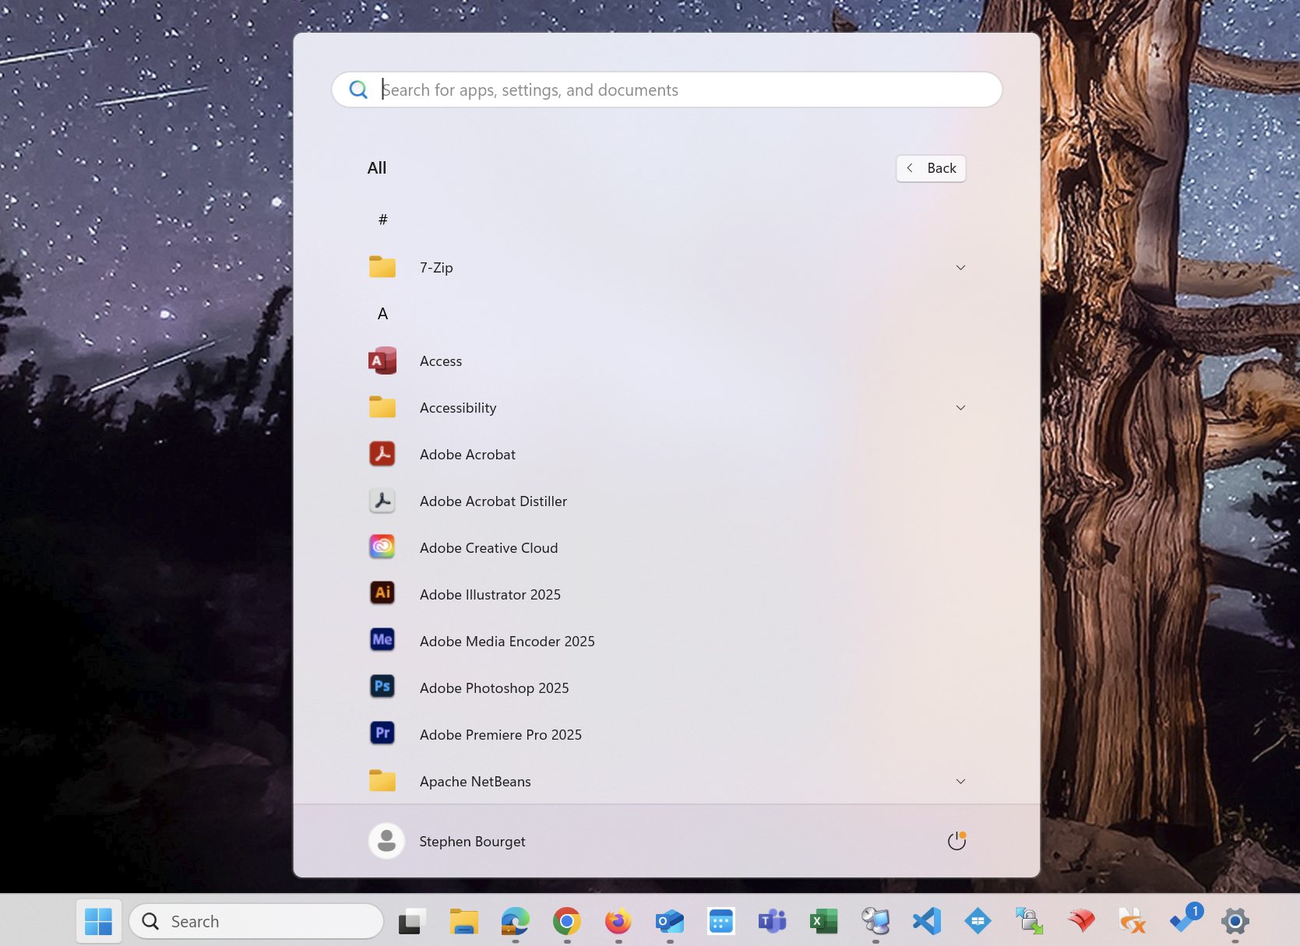Viewport: 1300px width, 946px height.
Task: Jump to letters via the '#' header
Action: pyautogui.click(x=382, y=220)
